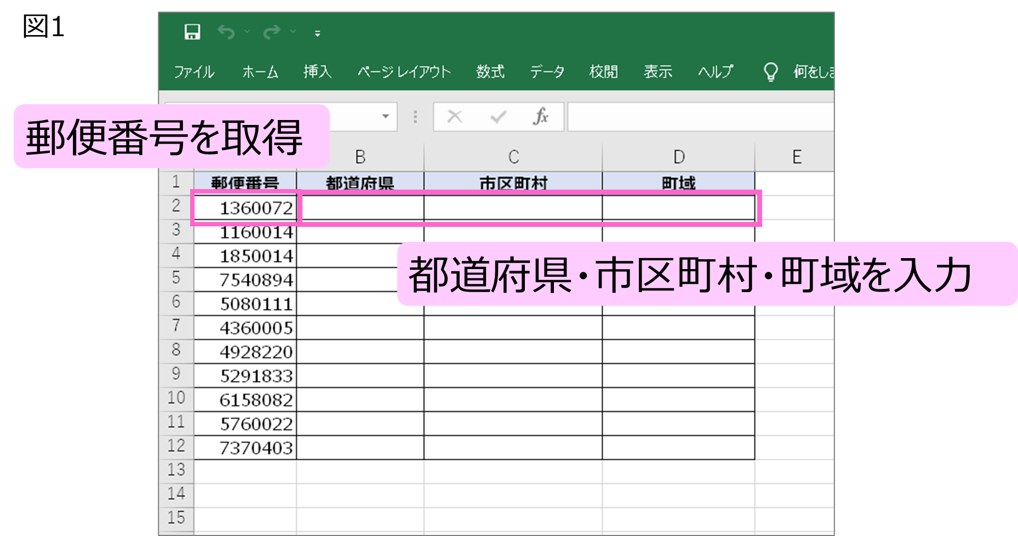The width and height of the screenshot is (1018, 536).
Task: Click the Redo arrow icon
Action: [272, 32]
